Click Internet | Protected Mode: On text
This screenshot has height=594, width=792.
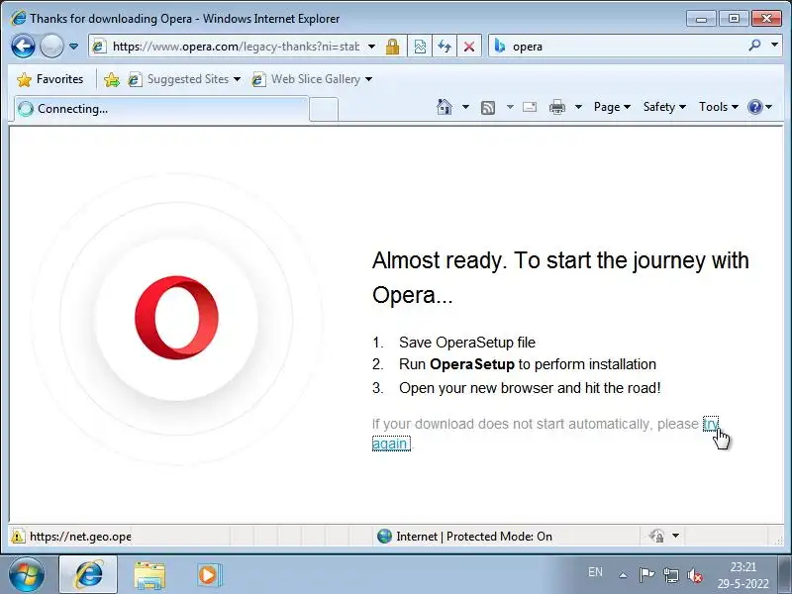click(x=474, y=537)
